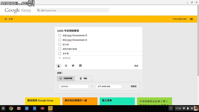The height and width of the screenshot is (112, 199).
Task: Click the 記事 header label
Action: click(x=11, y=19)
